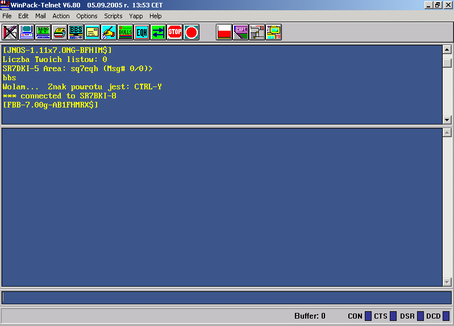454x326 pixels.
Task: Open the Action menu
Action: click(61, 16)
